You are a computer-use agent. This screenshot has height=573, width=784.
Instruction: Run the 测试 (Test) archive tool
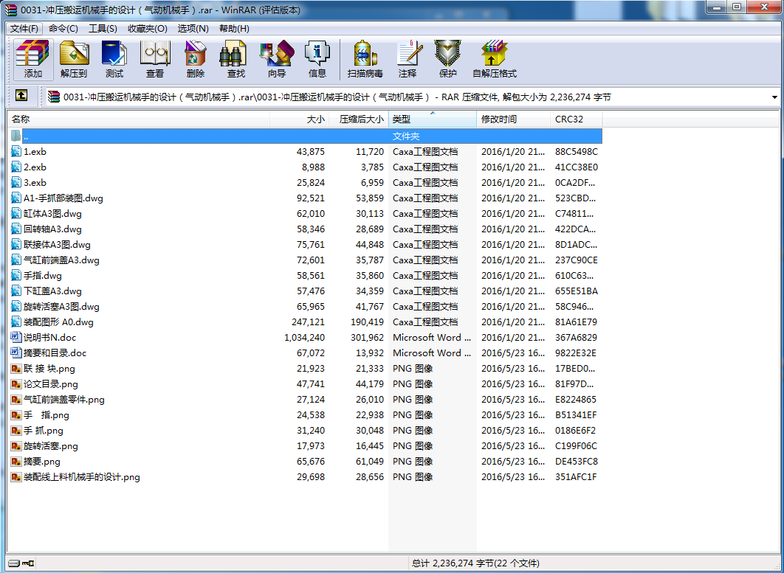114,59
